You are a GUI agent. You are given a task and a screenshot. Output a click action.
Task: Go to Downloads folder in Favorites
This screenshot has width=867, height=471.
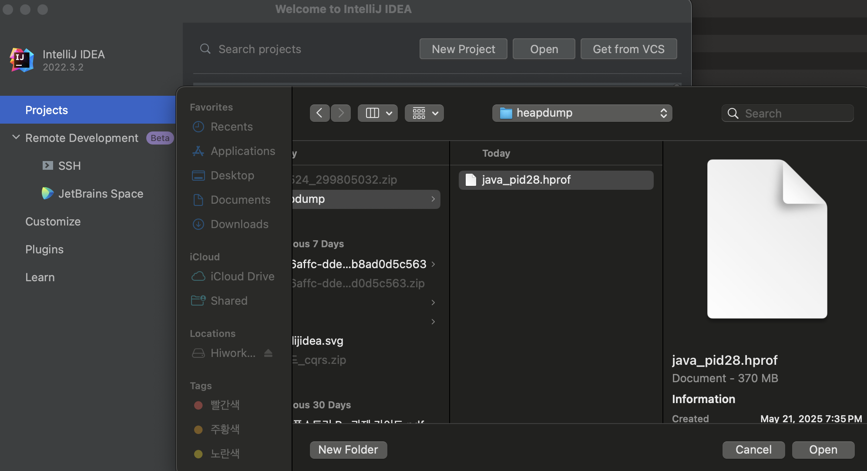pos(239,224)
